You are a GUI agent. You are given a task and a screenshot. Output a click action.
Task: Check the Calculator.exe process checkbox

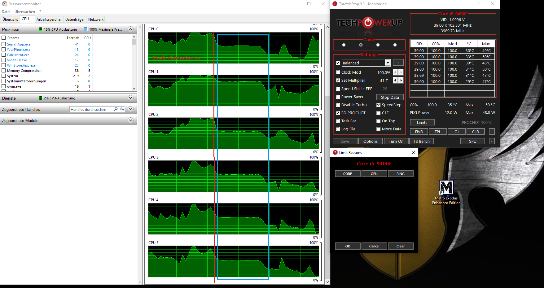[x=4, y=55]
